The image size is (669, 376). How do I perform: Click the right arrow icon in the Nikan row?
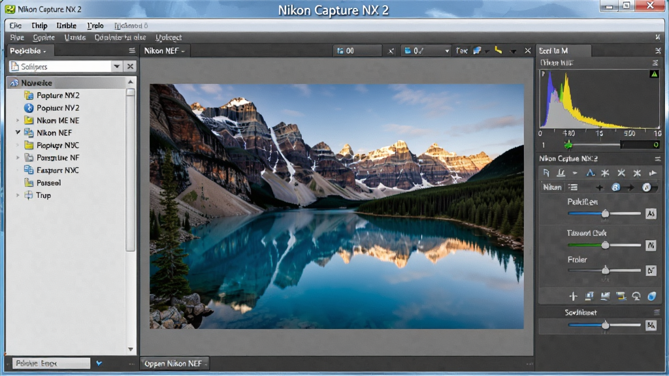click(630, 187)
